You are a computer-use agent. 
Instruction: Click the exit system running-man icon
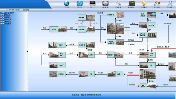[x=170, y=3]
